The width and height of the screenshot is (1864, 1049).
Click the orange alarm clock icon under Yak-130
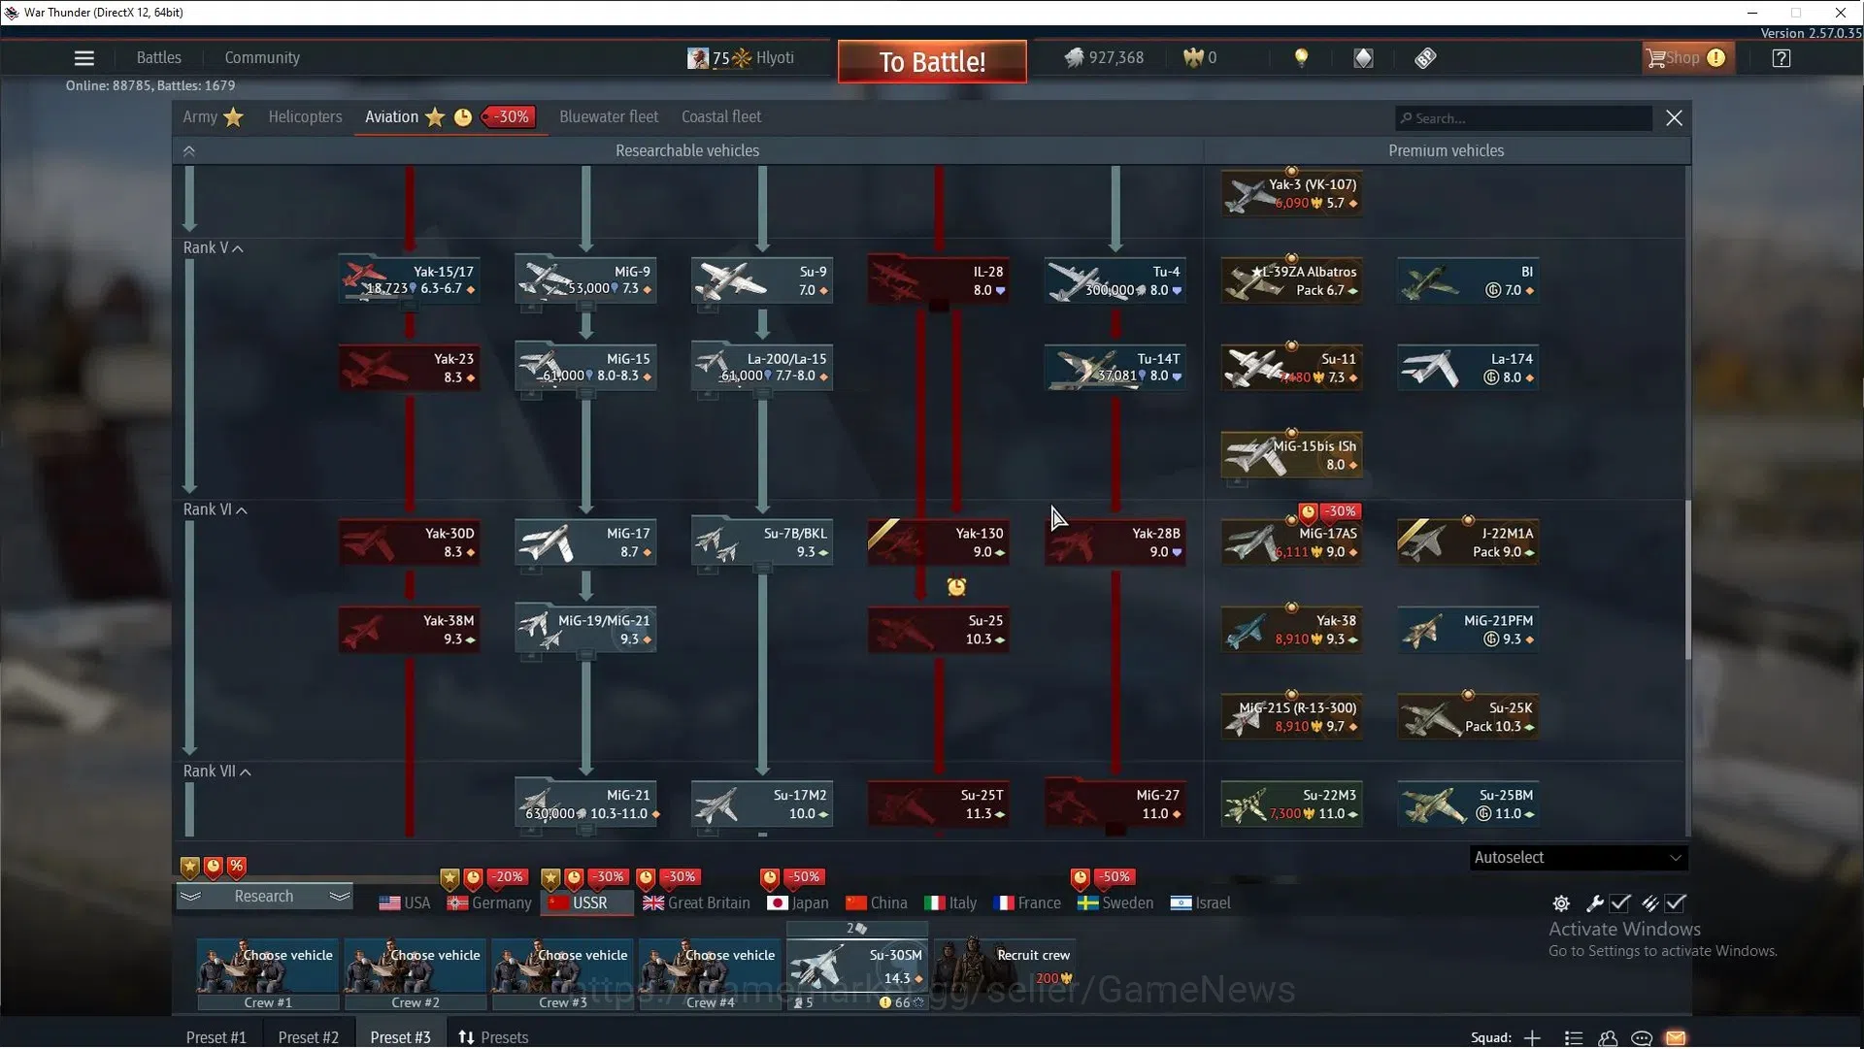coord(956,587)
